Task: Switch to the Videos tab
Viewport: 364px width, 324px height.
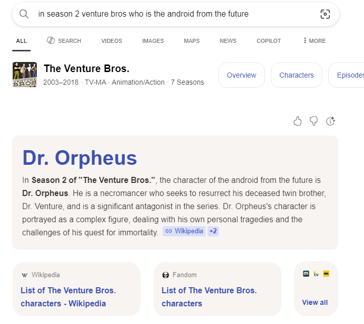Action: (x=111, y=41)
